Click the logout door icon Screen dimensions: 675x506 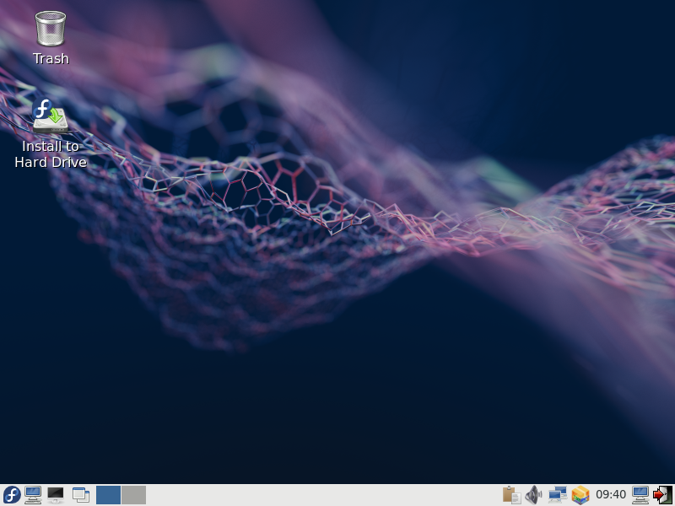coord(662,495)
